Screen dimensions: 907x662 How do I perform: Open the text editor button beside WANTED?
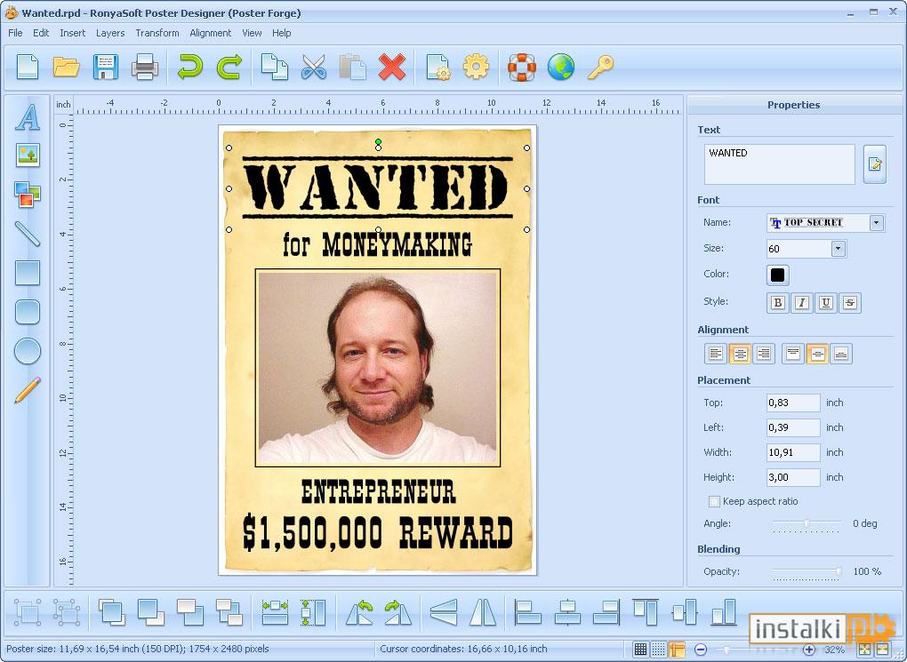[875, 164]
